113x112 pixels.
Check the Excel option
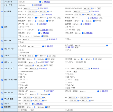(19, 50)
